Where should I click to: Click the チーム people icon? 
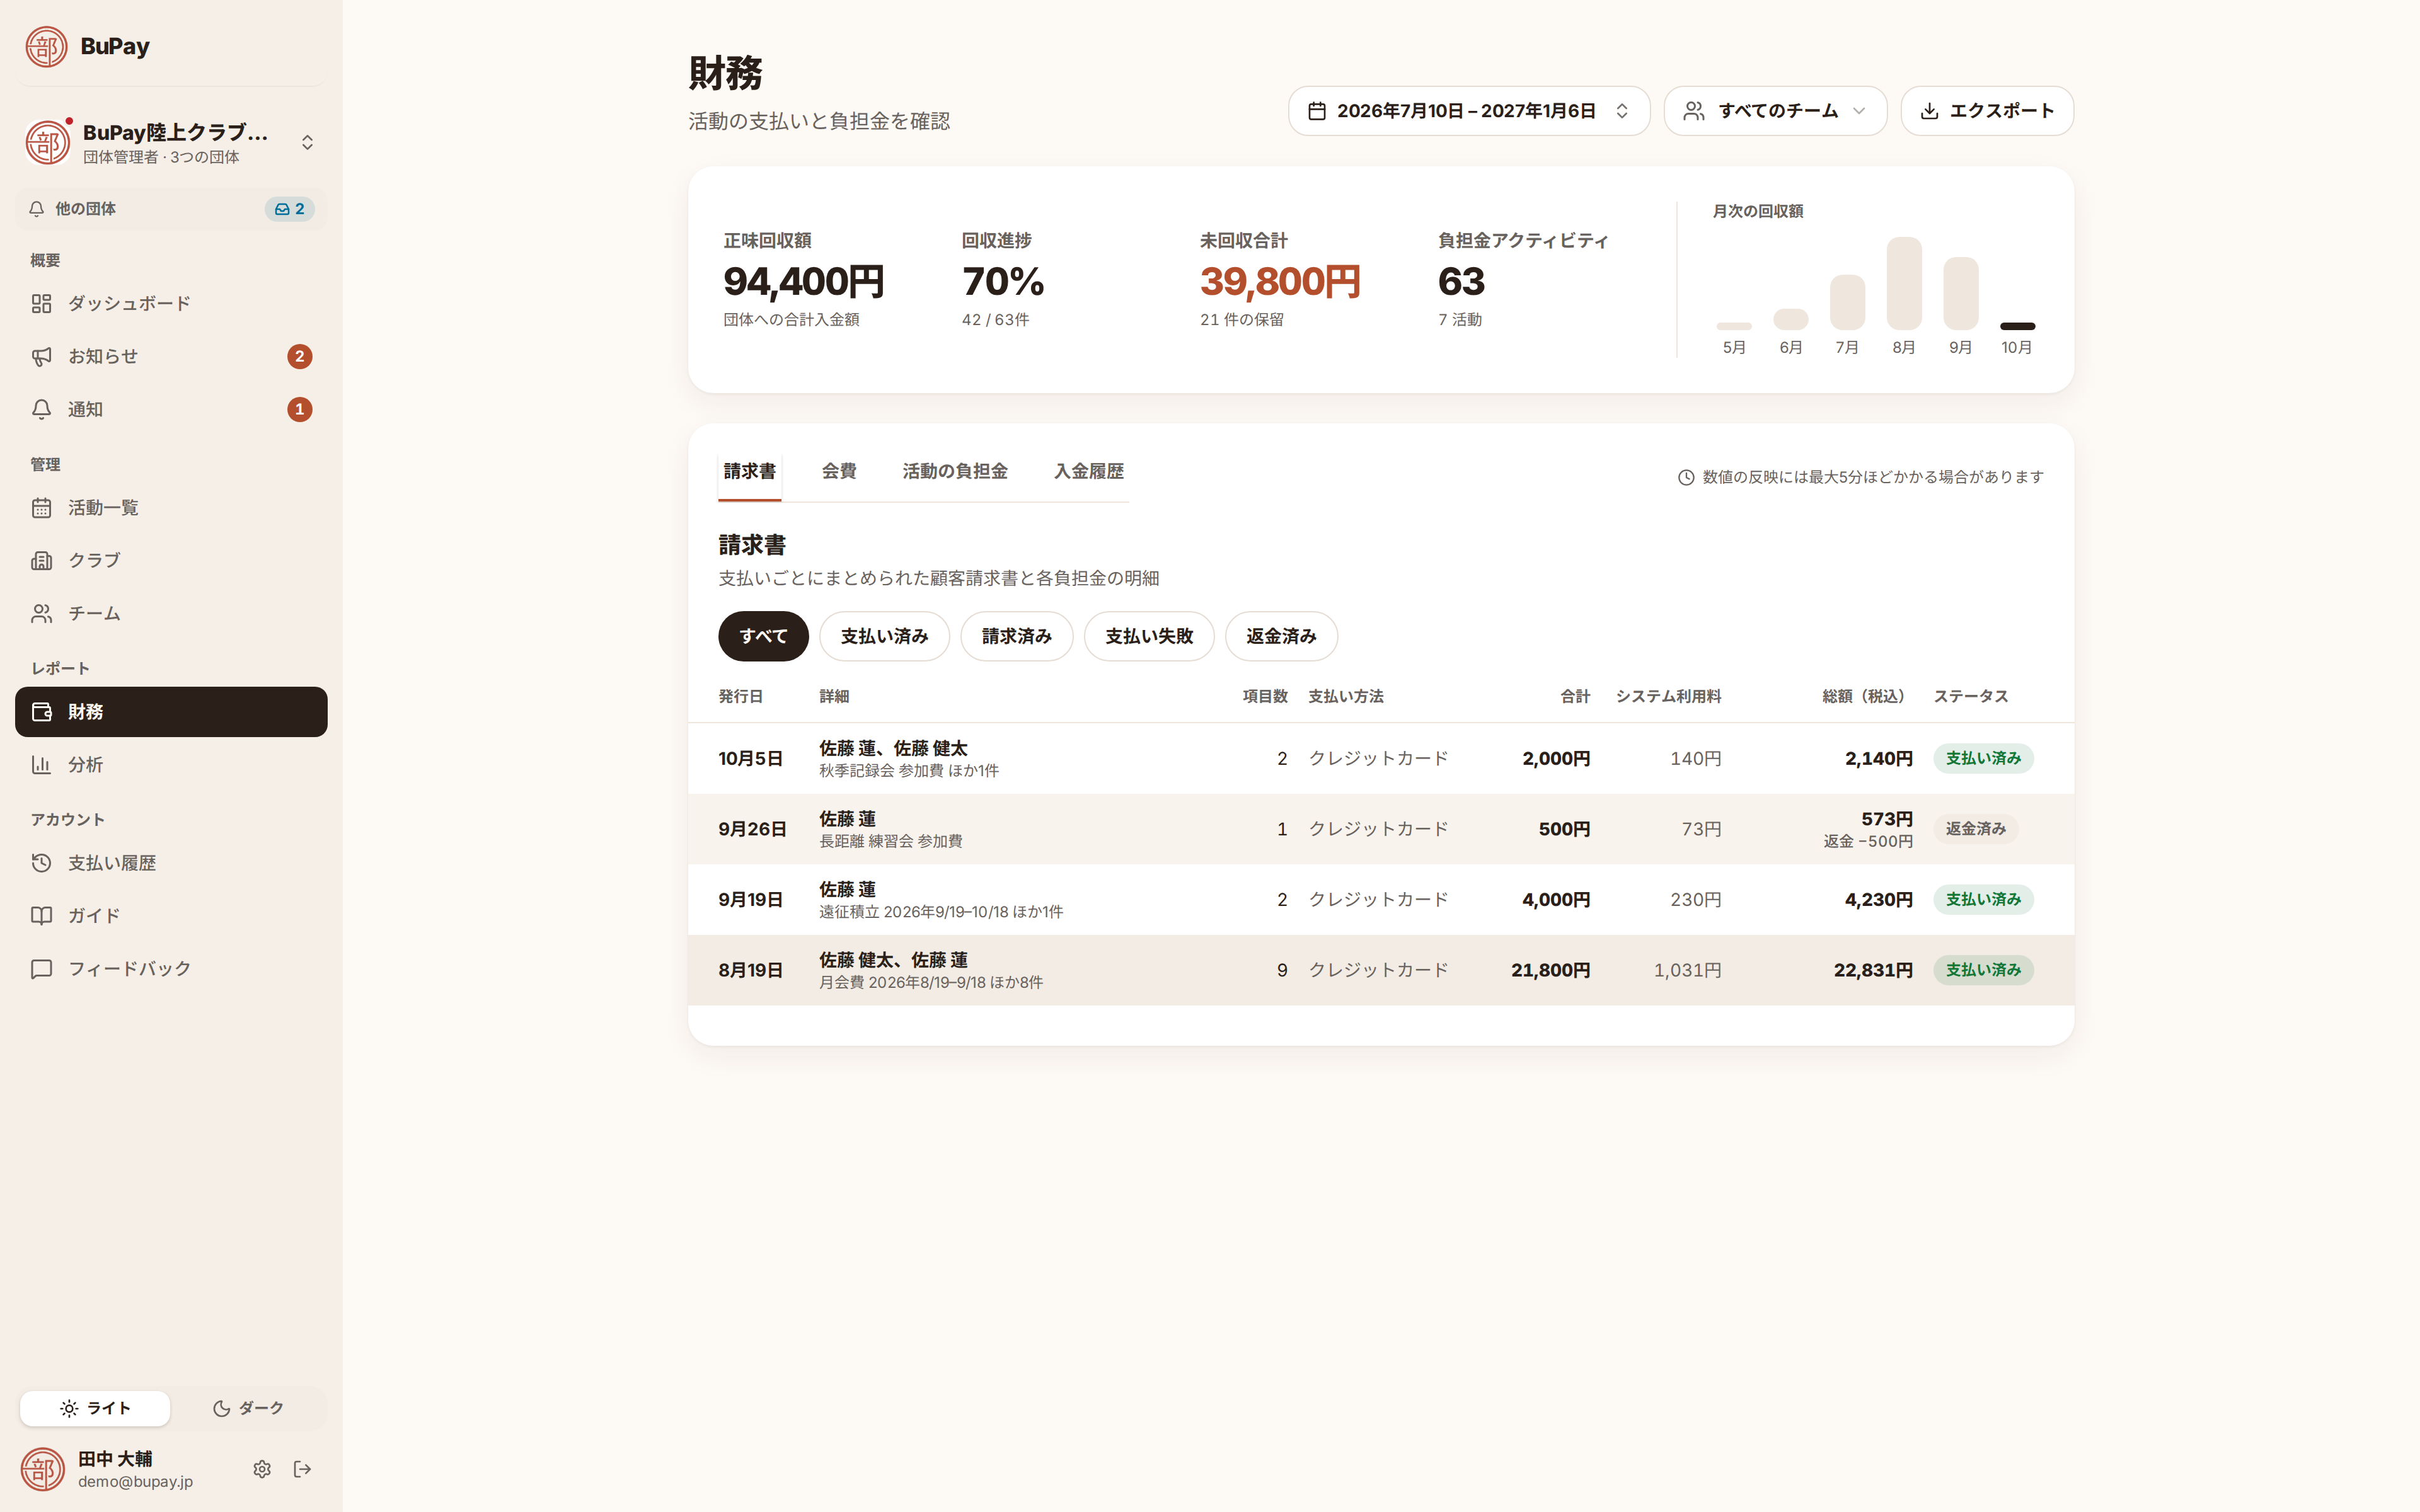click(41, 613)
